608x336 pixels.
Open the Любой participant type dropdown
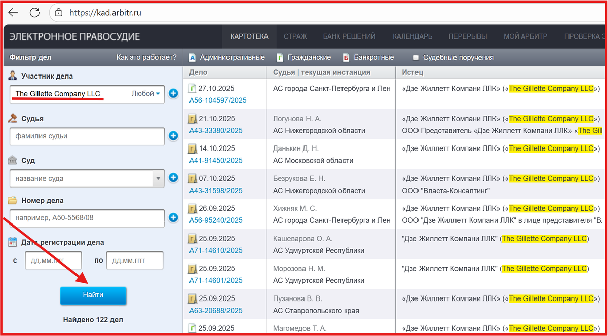pos(146,94)
